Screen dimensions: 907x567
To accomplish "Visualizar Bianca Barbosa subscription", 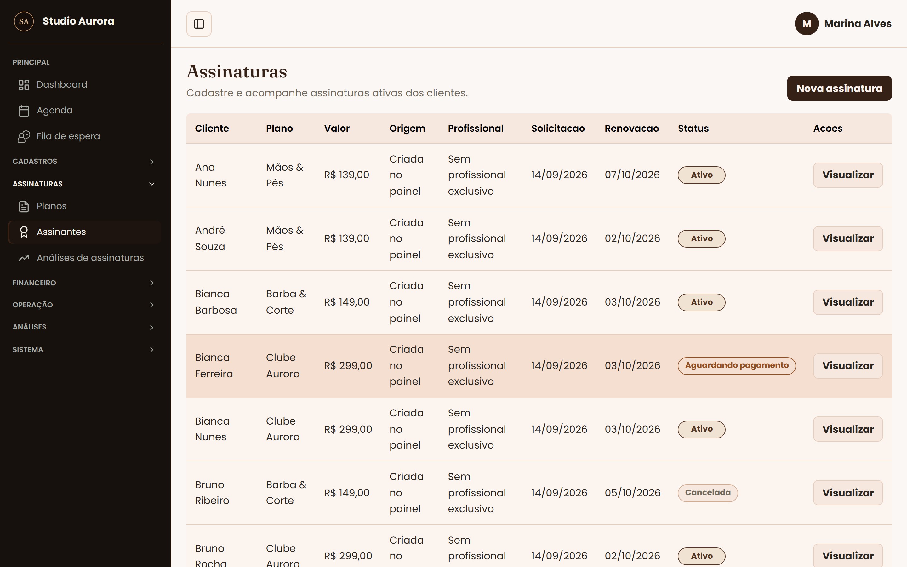I will (848, 302).
